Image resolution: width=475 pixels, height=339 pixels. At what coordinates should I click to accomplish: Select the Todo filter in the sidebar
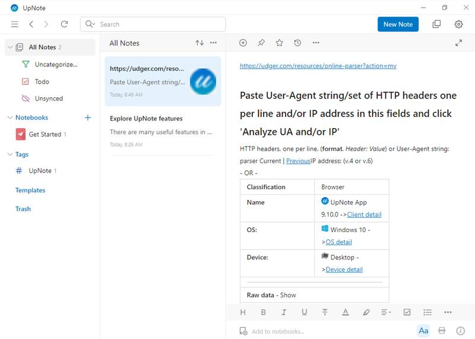pyautogui.click(x=42, y=81)
